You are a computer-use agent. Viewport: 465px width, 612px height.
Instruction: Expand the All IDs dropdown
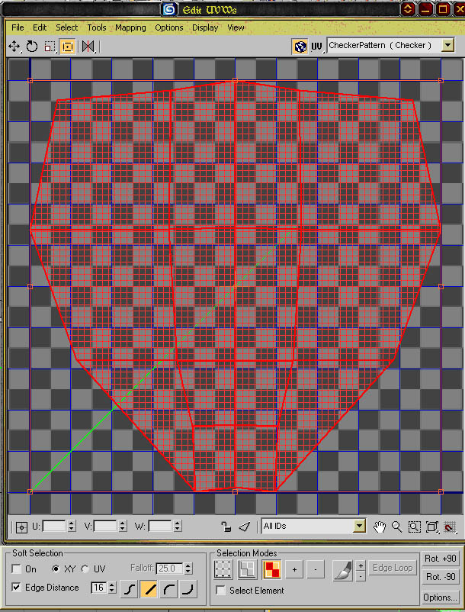click(359, 526)
